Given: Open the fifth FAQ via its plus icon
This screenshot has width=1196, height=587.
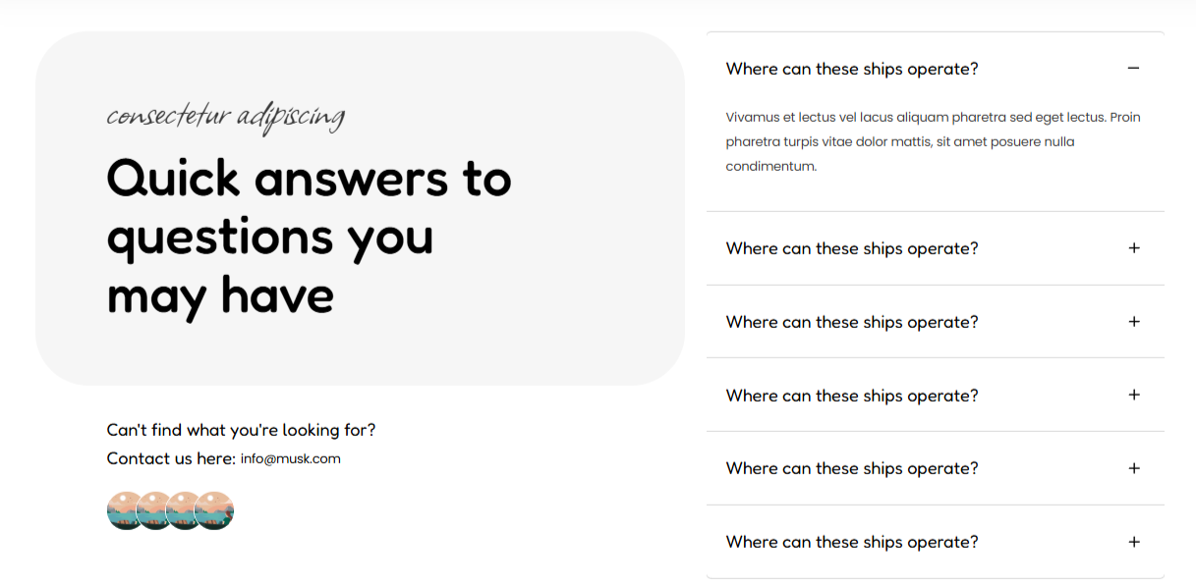Looking at the screenshot, I should [1133, 468].
